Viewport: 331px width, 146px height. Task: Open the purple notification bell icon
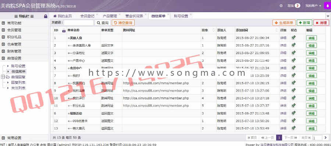[x=327, y=6]
